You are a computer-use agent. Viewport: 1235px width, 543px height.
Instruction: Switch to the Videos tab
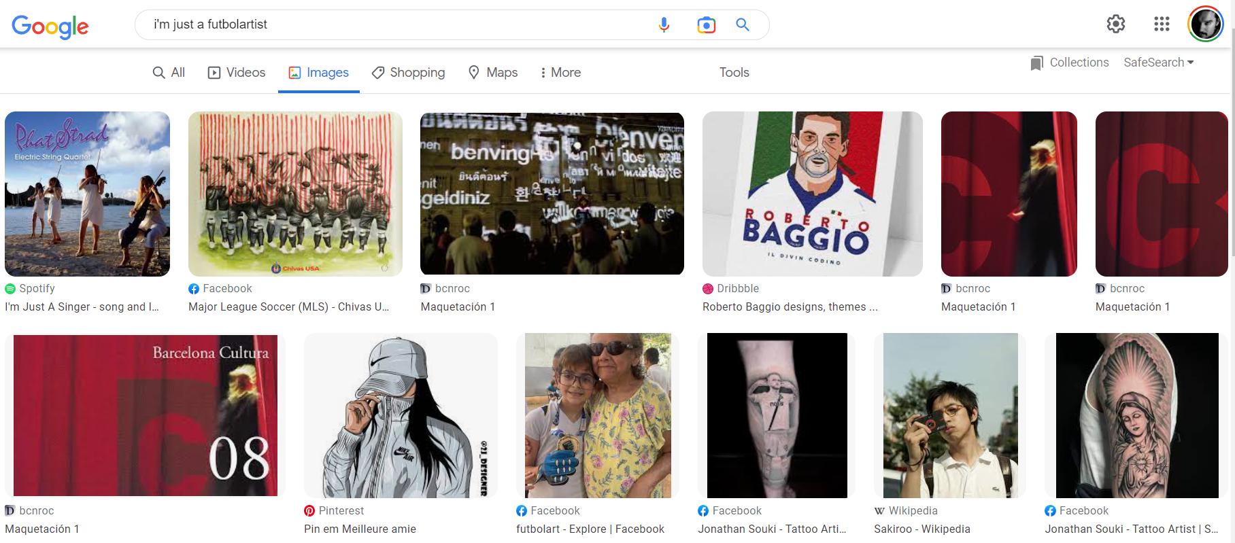(x=237, y=73)
